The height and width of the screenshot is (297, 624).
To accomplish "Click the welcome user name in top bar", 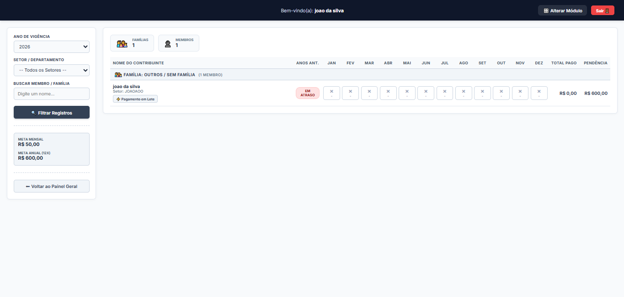I will tap(329, 10).
